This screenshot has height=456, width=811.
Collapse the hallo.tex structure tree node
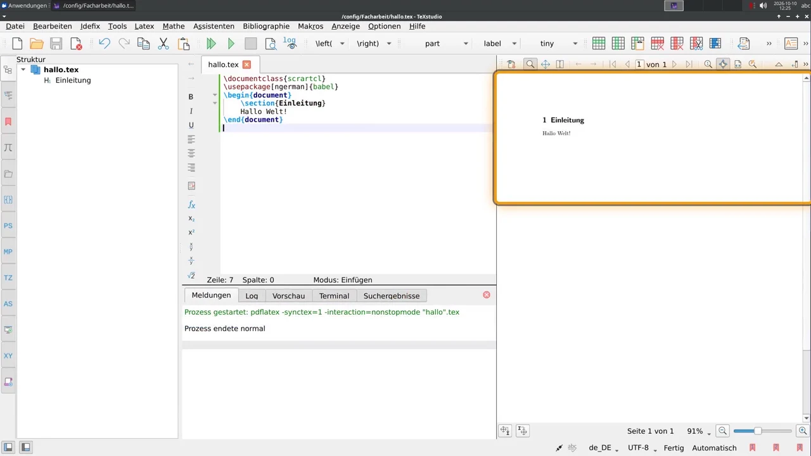point(23,70)
